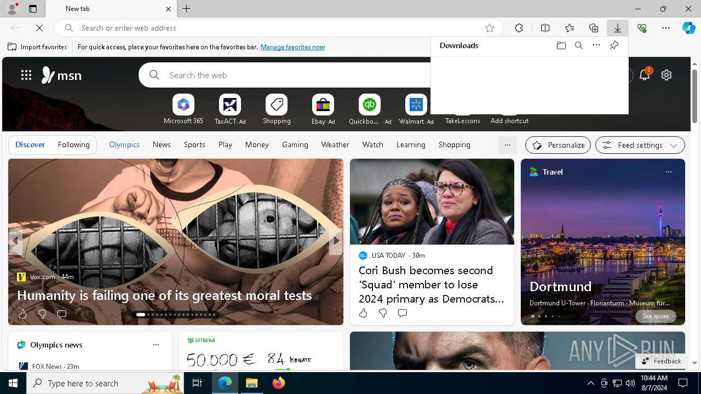Open MSN notifications bell
Viewport: 701px width, 394px height.
(645, 75)
